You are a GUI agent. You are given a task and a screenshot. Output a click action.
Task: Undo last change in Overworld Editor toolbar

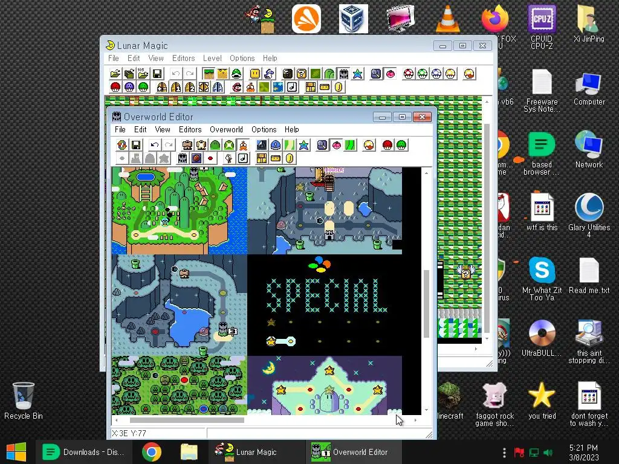(x=155, y=145)
